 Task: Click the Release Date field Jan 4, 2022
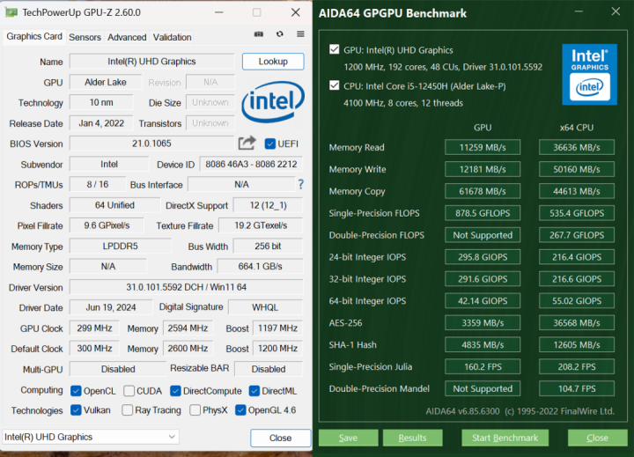(x=101, y=123)
